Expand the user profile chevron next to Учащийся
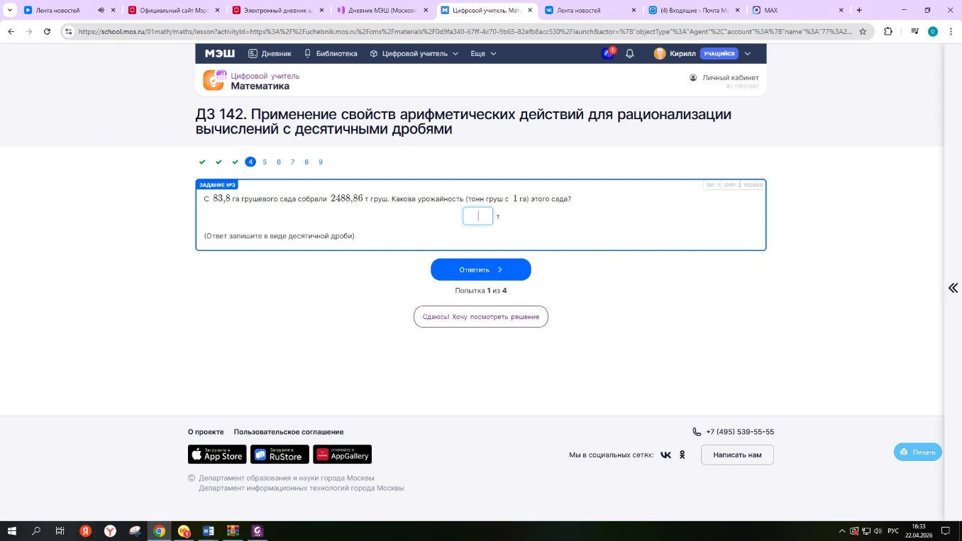Image resolution: width=962 pixels, height=541 pixels. click(747, 54)
